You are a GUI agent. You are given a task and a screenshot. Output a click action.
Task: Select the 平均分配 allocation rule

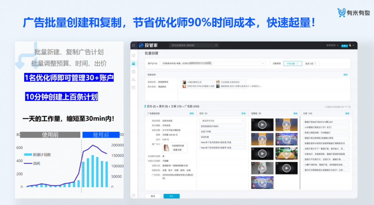[293, 64]
